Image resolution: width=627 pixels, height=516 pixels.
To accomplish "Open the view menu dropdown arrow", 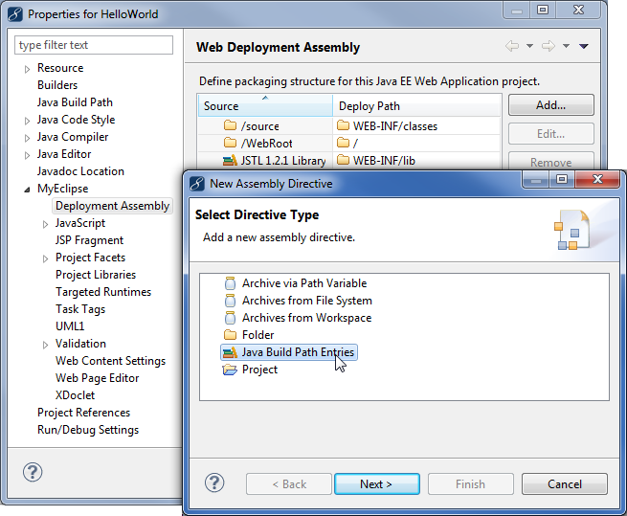I will coord(584,46).
